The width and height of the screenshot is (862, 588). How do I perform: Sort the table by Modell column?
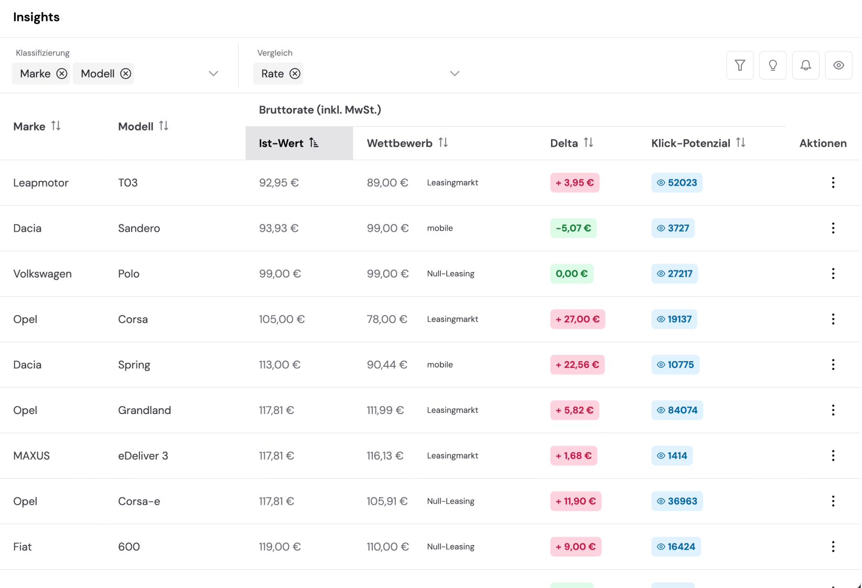pos(164,126)
